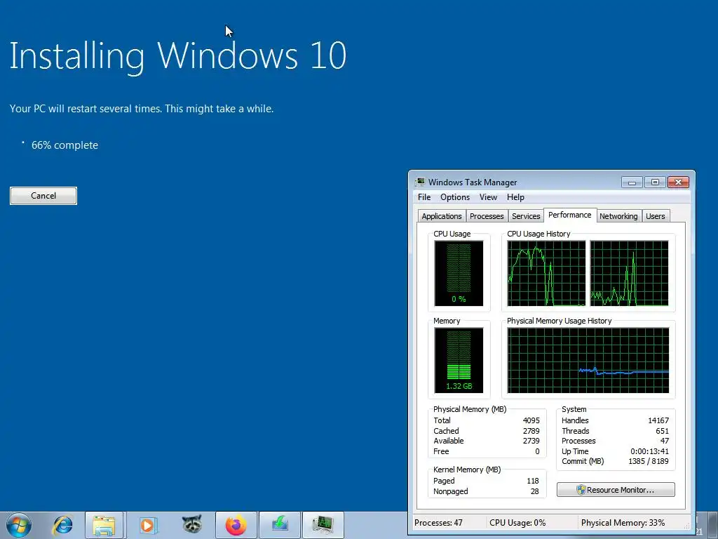This screenshot has height=539, width=718.
Task: Click the Cached memory value 2789
Action: (531, 431)
